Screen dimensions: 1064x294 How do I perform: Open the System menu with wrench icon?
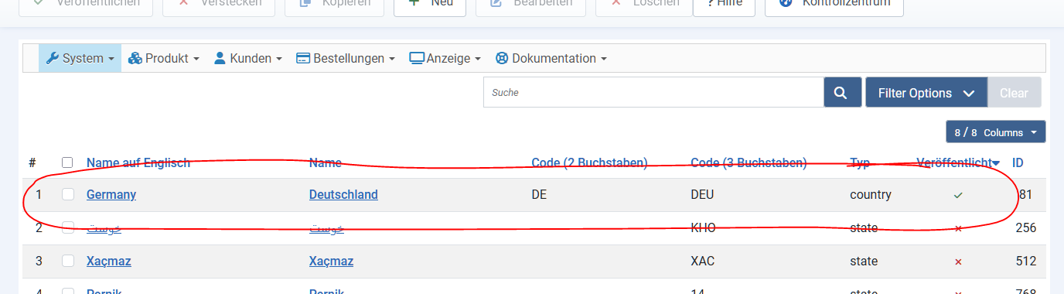80,58
